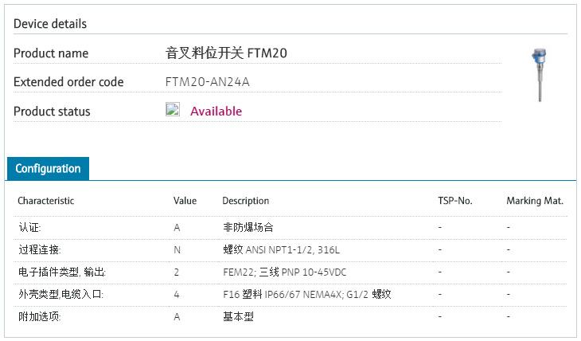
Task: Click the Value column header
Action: tap(185, 201)
